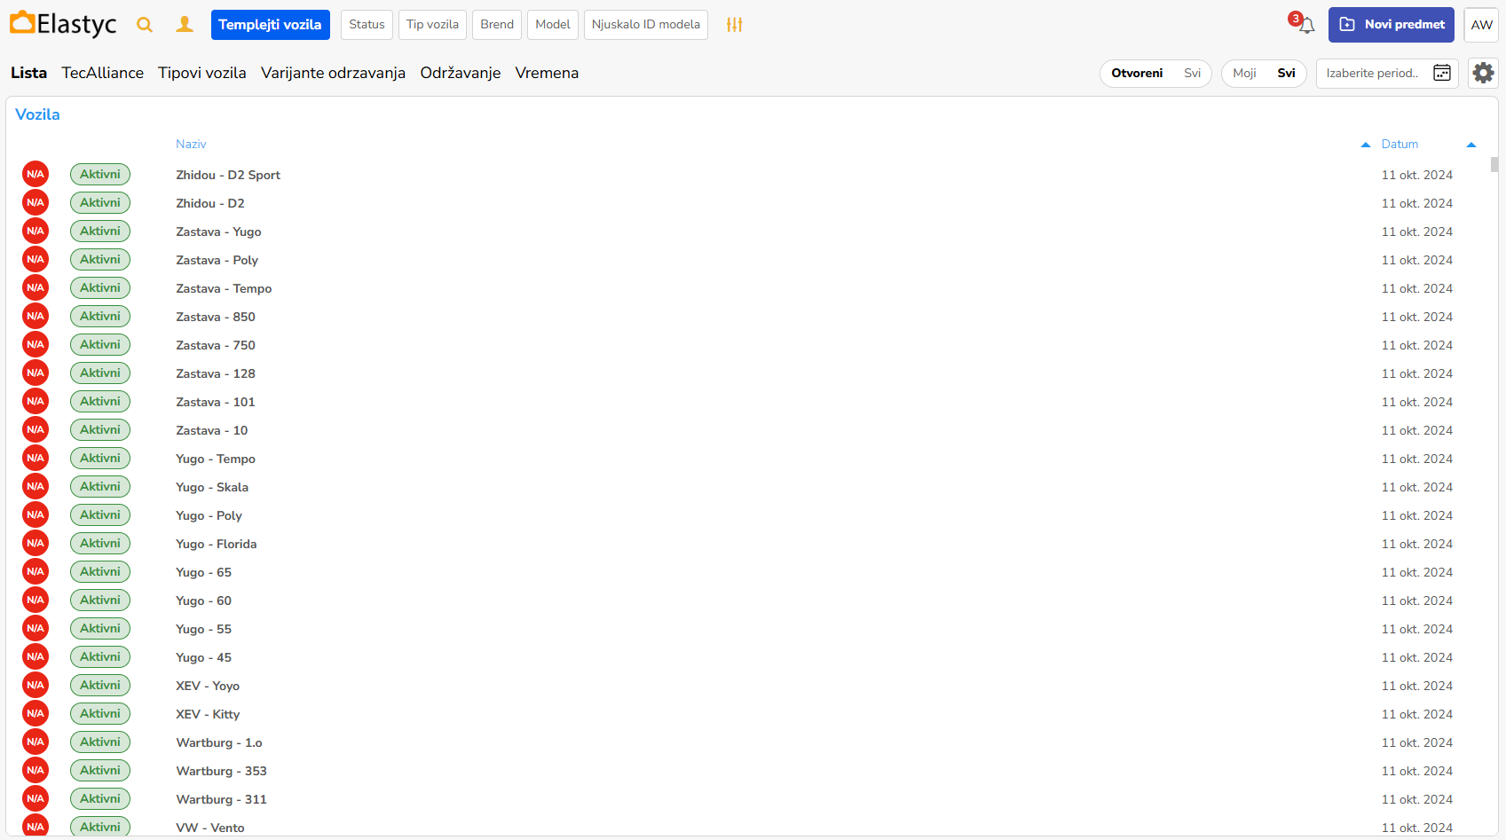The width and height of the screenshot is (1506, 840).
Task: Open the settings gear icon
Action: click(x=1483, y=73)
